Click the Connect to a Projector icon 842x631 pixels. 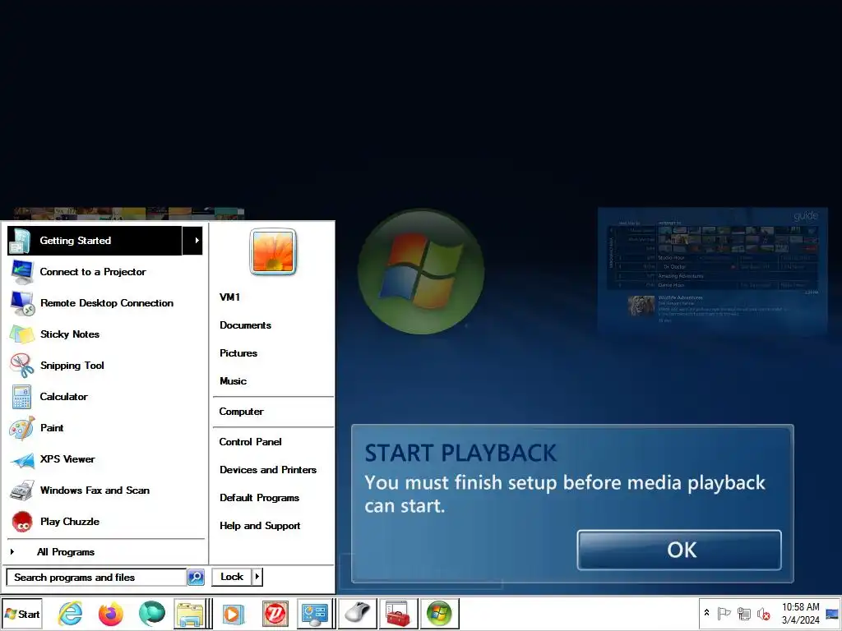pyautogui.click(x=22, y=272)
